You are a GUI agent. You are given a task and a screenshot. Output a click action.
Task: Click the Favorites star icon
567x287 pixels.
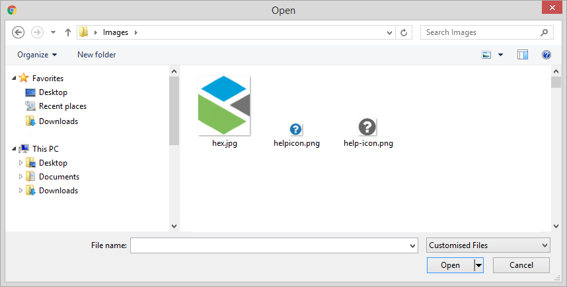point(24,78)
